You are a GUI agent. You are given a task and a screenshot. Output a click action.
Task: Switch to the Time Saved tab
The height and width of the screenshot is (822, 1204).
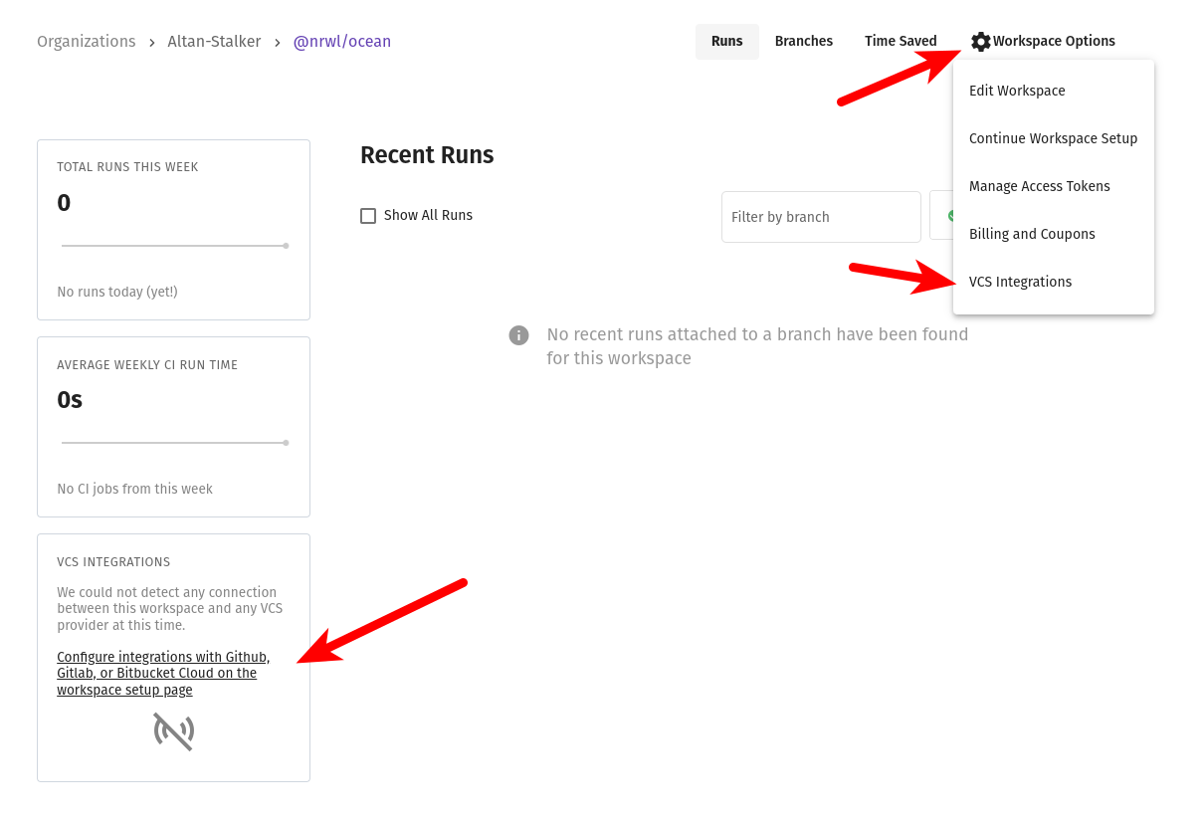(x=901, y=41)
